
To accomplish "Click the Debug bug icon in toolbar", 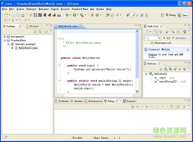I will [x=67, y=15].
